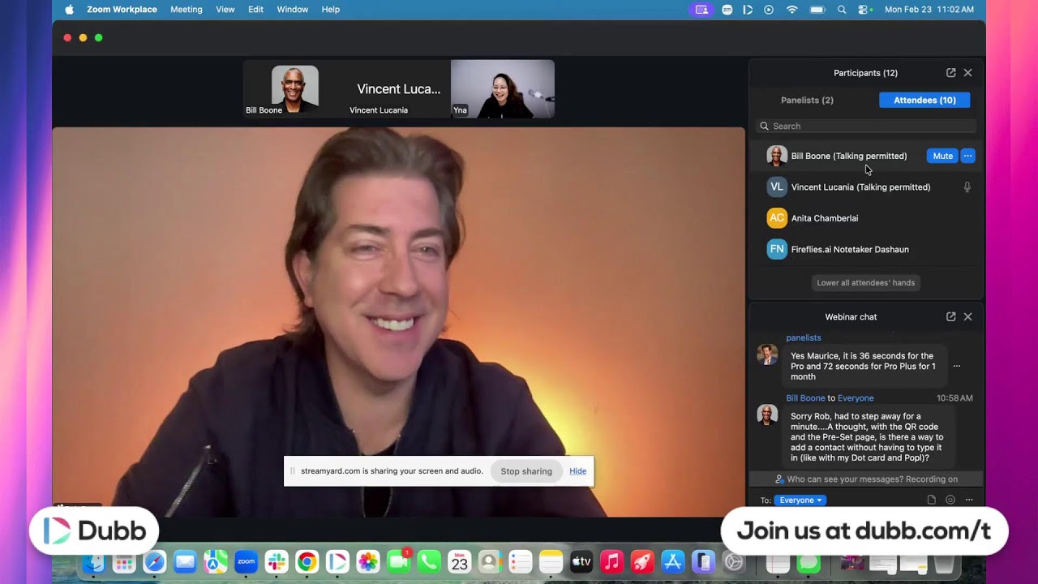Open the Meeting menu
The image size is (1038, 584).
[x=187, y=10]
